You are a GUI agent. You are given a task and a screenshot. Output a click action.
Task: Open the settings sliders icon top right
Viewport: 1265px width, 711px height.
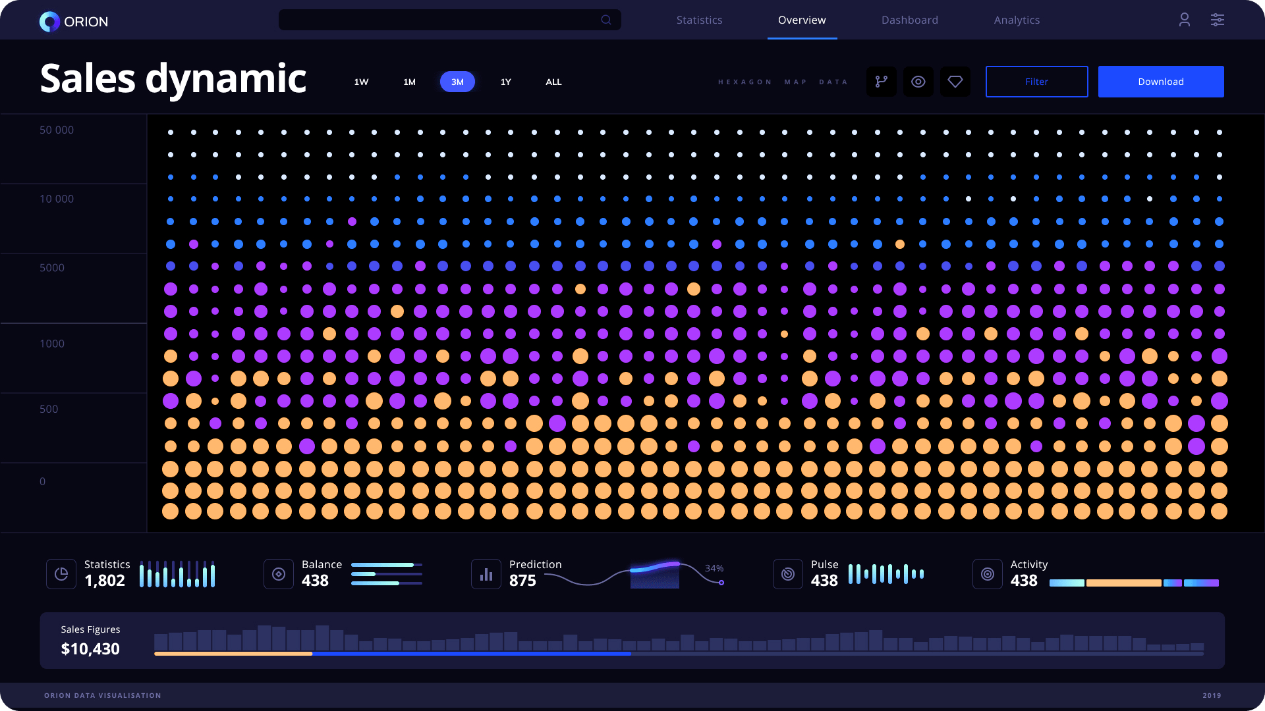[x=1218, y=20]
